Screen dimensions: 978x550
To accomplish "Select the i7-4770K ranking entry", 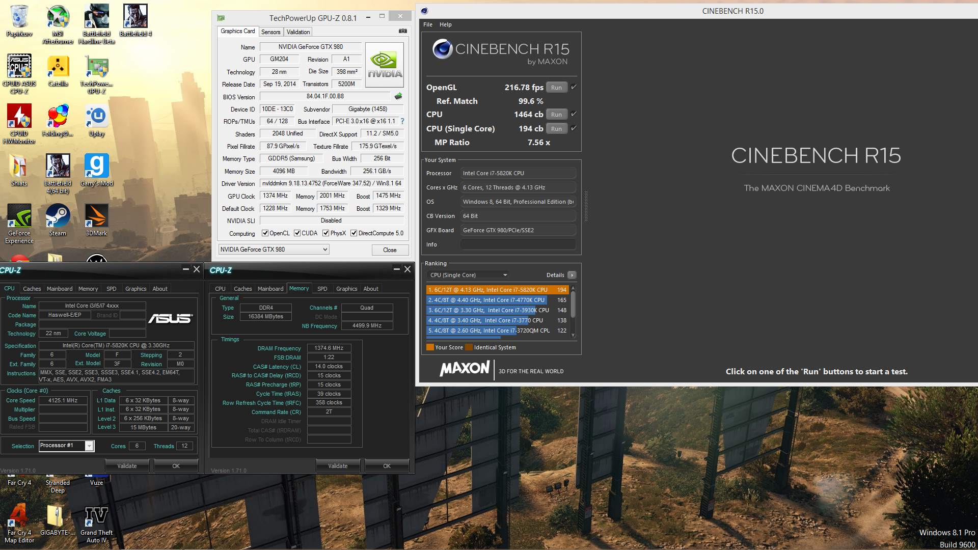I will 497,300.
